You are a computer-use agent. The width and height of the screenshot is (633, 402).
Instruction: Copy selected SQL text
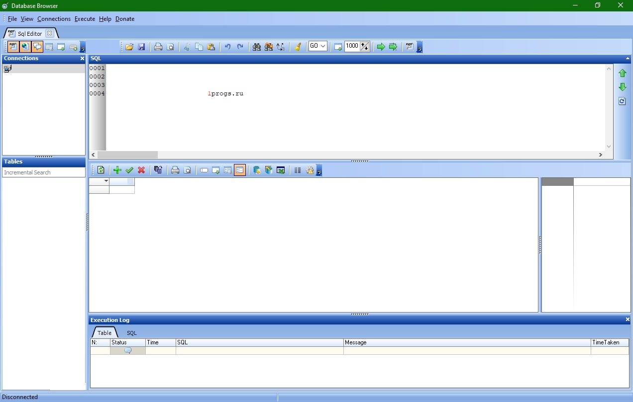coord(199,47)
